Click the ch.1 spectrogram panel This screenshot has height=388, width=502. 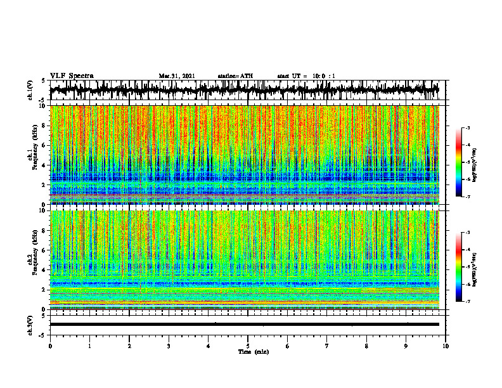point(245,155)
